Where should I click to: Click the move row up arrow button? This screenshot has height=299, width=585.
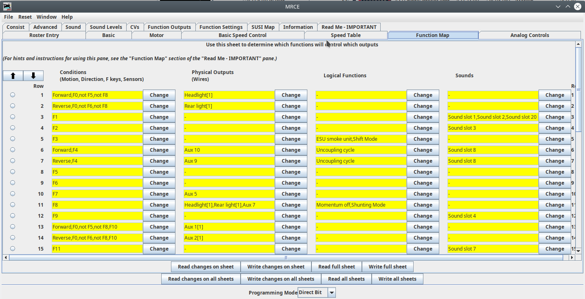click(x=13, y=76)
